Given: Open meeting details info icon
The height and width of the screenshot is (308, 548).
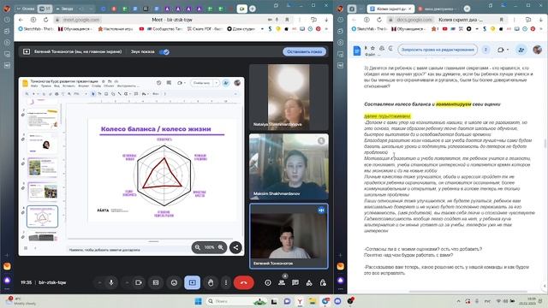Looking at the screenshot, I should tap(268, 282).
